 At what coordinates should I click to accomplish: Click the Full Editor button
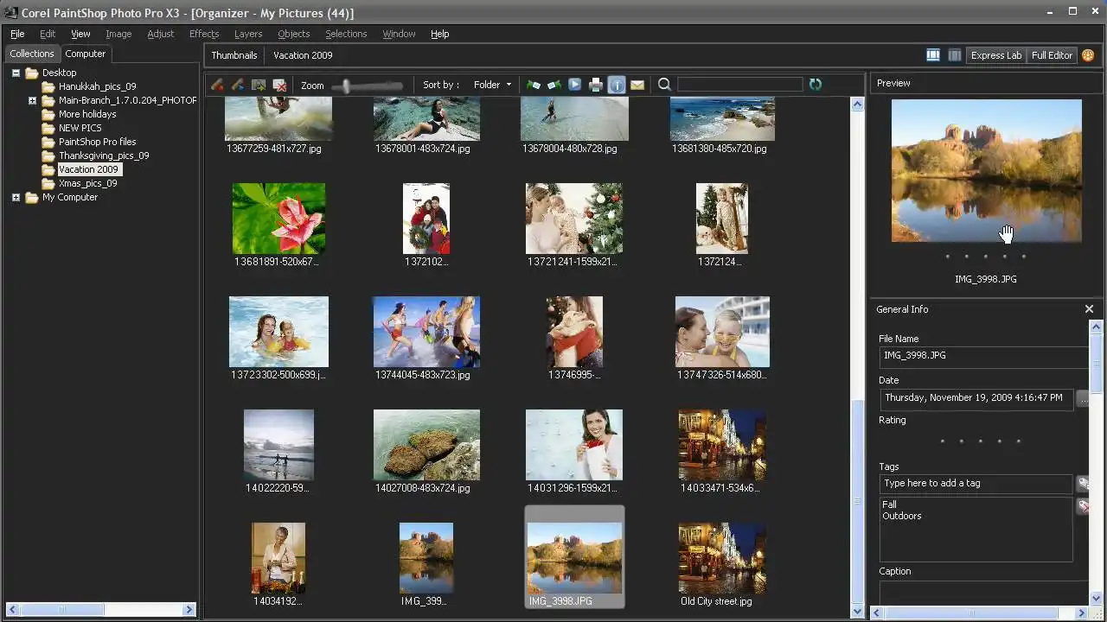pyautogui.click(x=1052, y=55)
